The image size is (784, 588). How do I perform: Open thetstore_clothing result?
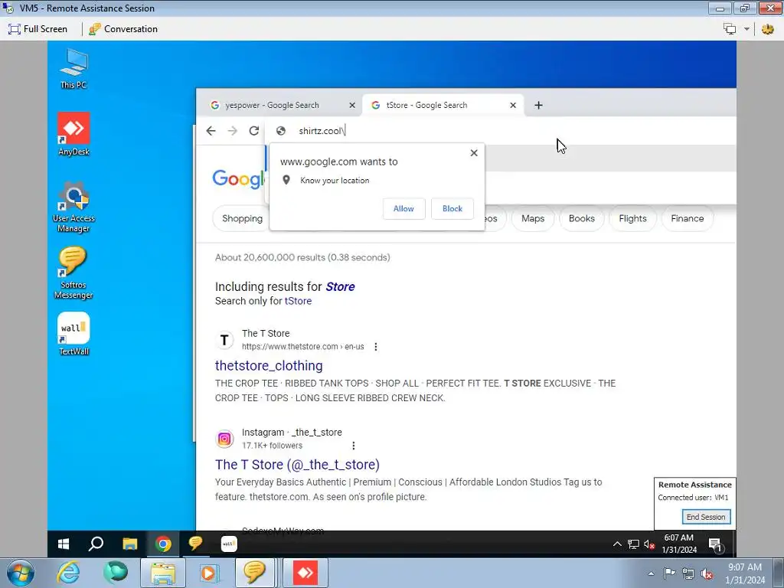(269, 365)
